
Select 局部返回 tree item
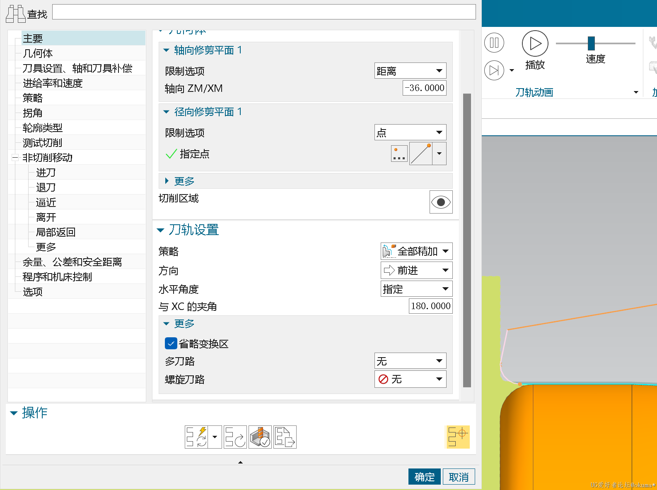coord(56,232)
